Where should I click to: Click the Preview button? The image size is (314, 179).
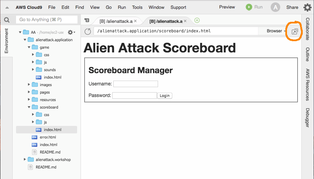click(227, 7)
